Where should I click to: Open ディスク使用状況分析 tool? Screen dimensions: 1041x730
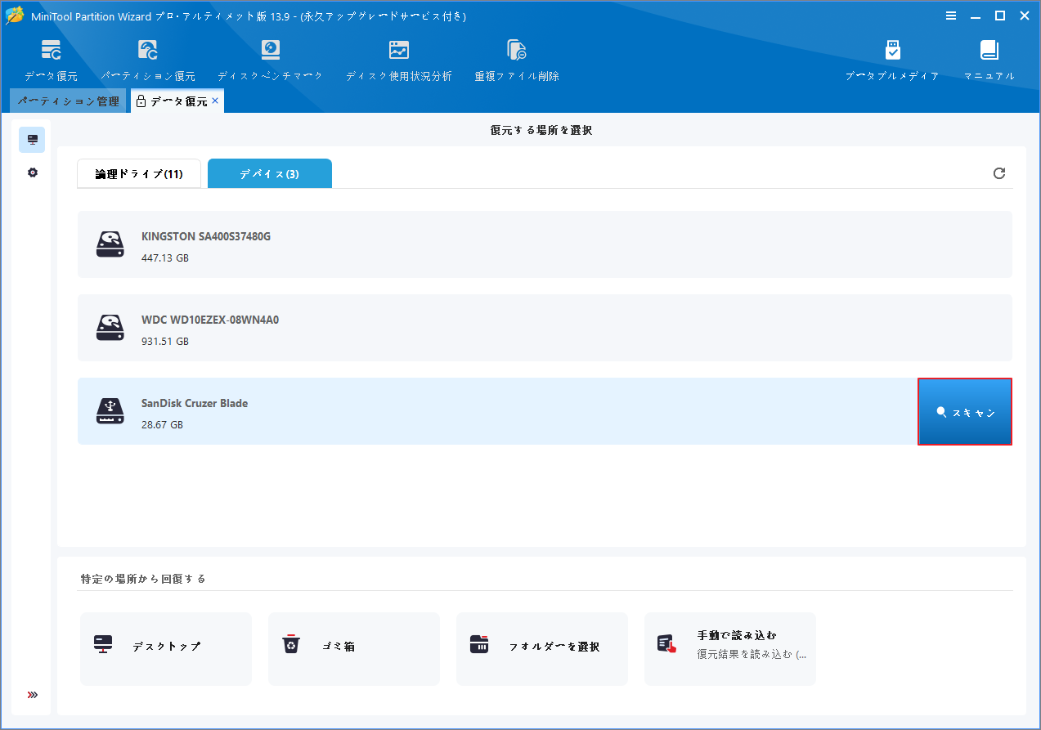[398, 61]
